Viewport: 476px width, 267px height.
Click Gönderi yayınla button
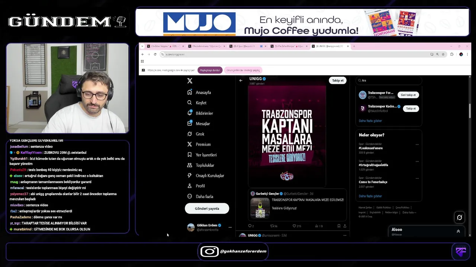click(x=207, y=209)
